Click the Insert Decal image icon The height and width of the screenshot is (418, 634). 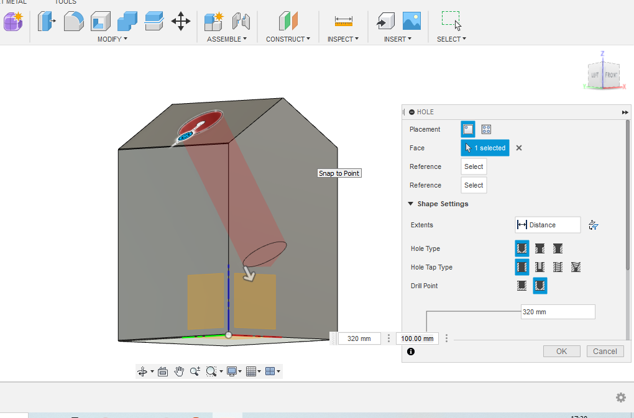click(411, 21)
